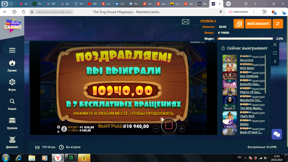Toggle the game sound speaker icon
The height and width of the screenshot is (162, 288).
point(58,132)
